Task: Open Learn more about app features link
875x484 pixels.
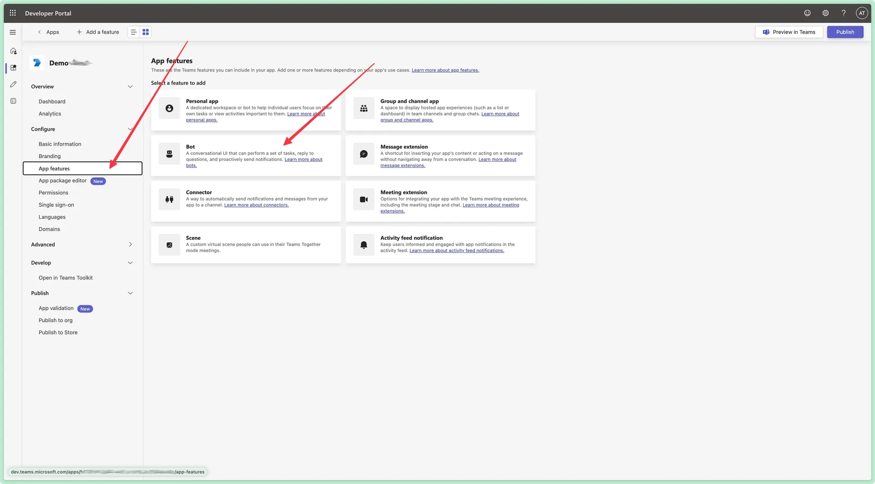Action: coord(445,70)
